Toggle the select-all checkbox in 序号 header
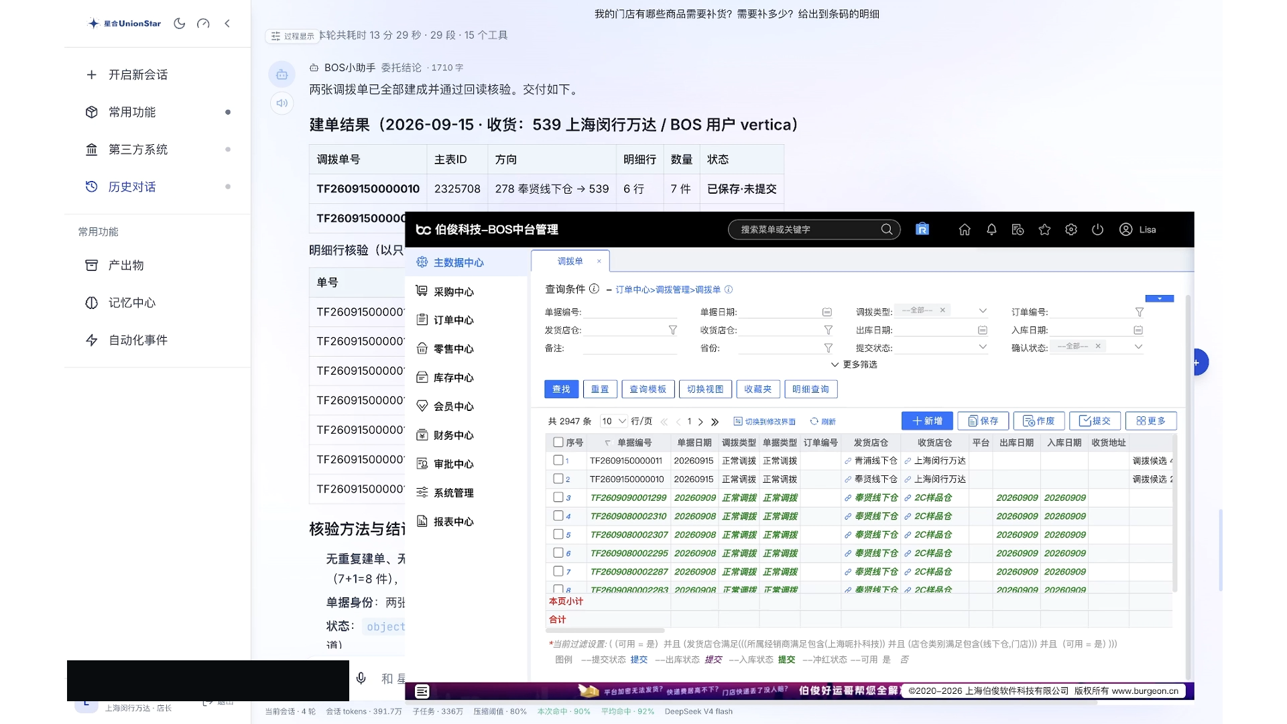This screenshot has height=724, width=1287. click(x=558, y=442)
